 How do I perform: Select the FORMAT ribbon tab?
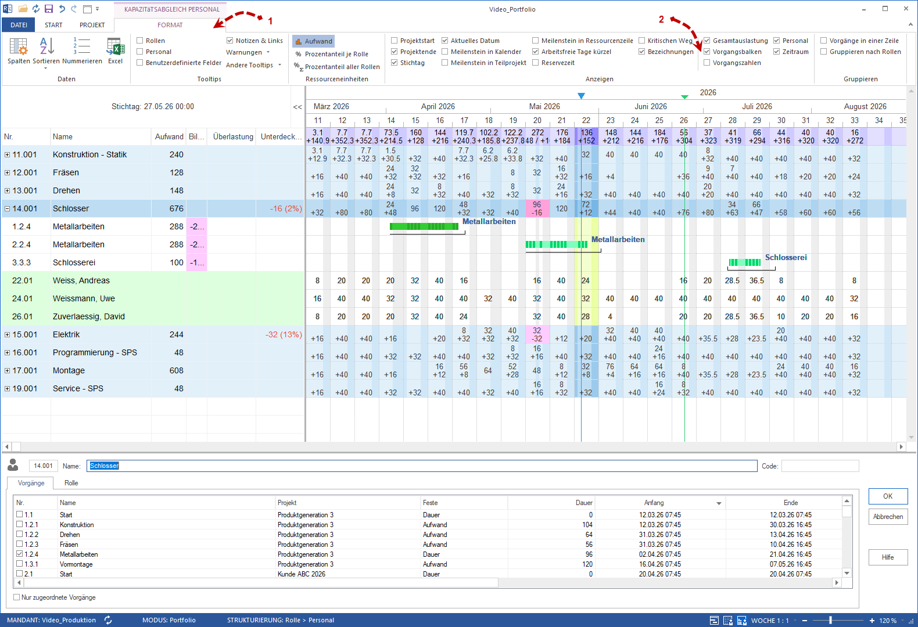point(170,25)
